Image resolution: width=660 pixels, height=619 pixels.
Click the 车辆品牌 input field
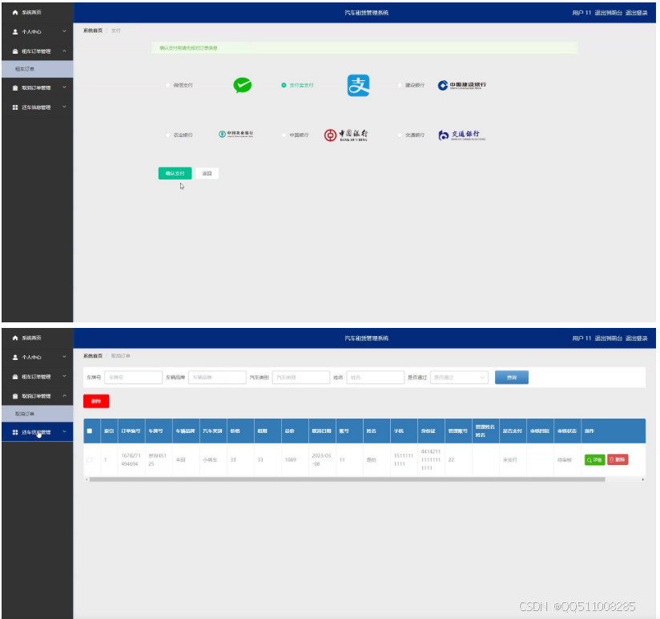(217, 378)
